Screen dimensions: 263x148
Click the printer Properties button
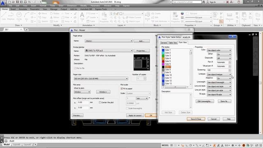click(142, 51)
